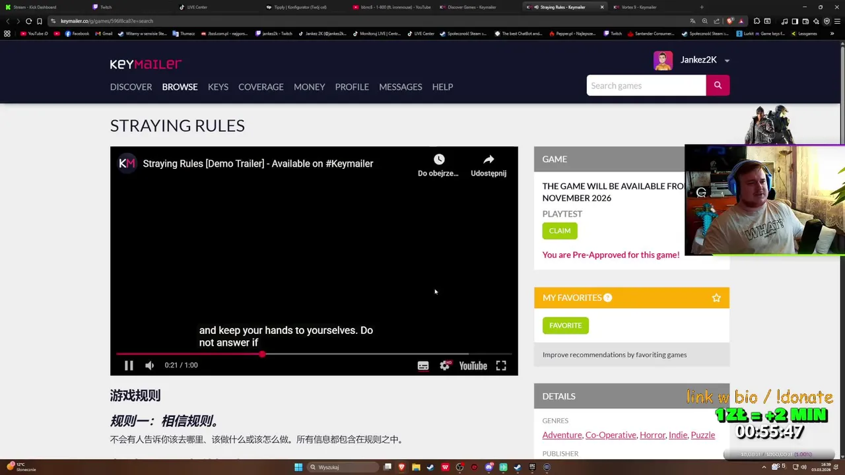Viewport: 845px width, 475px height.
Task: Click the magenta search button
Action: [x=718, y=86]
